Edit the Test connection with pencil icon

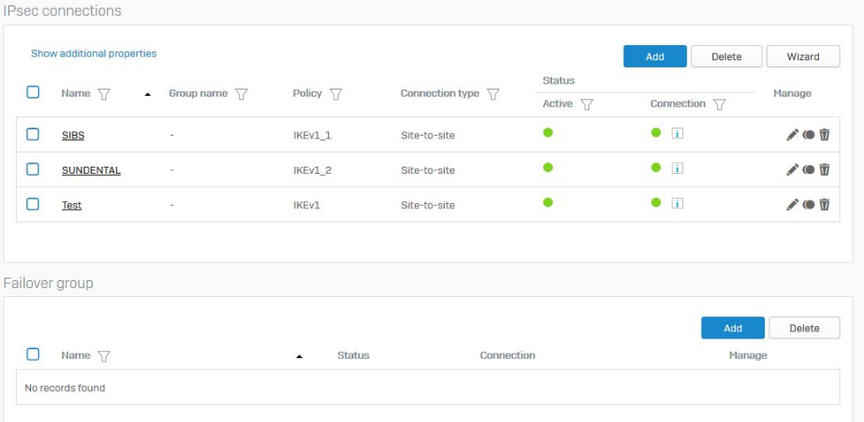tap(792, 205)
